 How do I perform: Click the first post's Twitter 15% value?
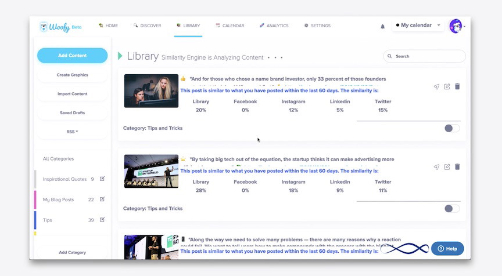[x=383, y=110]
